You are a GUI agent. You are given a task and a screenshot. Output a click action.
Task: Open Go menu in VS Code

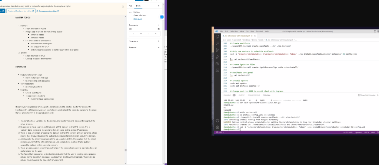(247, 31)
